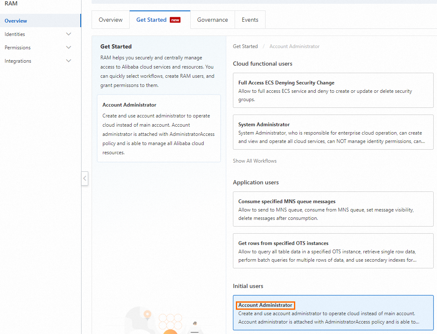437x334 pixels.
Task: Switch to the Governance tab
Action: 212,20
